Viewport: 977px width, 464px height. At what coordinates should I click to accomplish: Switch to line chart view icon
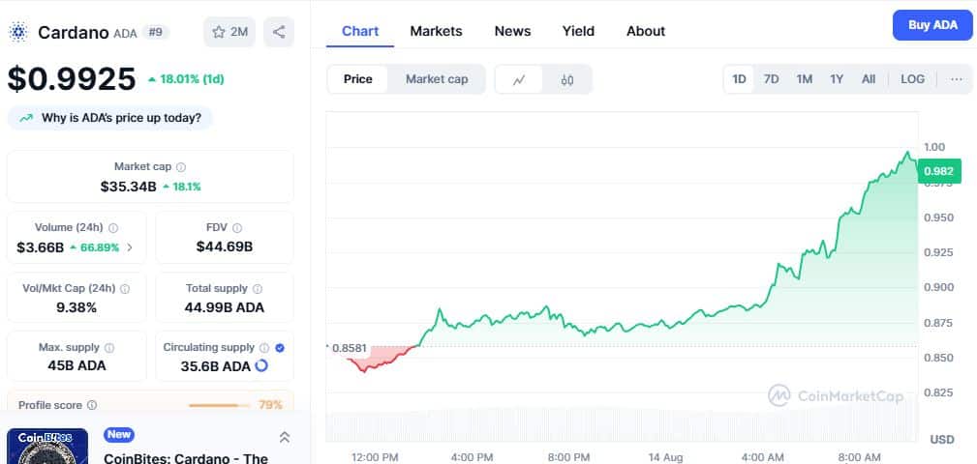click(519, 79)
